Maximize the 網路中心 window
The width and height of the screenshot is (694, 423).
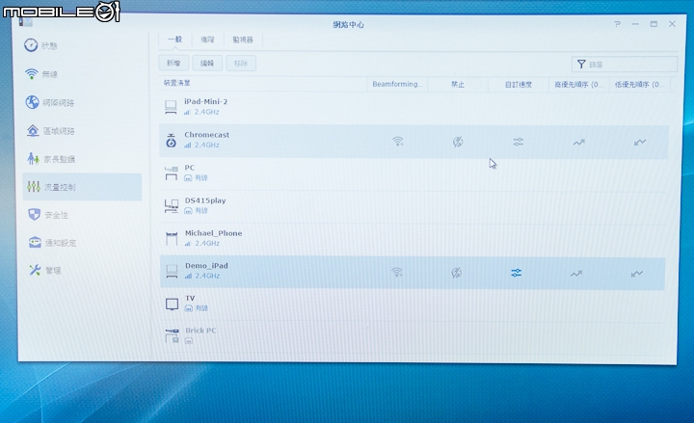[654, 24]
